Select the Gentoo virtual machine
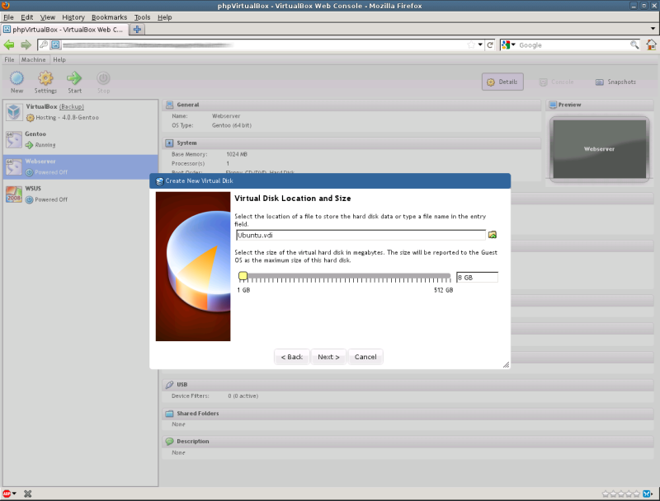Screen dimensions: 660x501 pyautogui.click(x=80, y=139)
